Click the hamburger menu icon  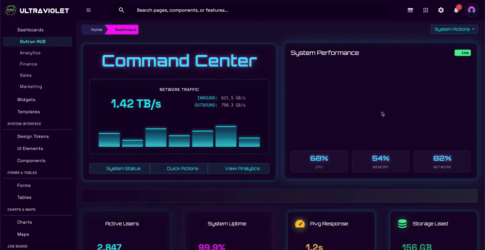(88, 10)
